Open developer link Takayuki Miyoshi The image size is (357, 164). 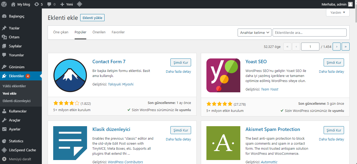121,84
